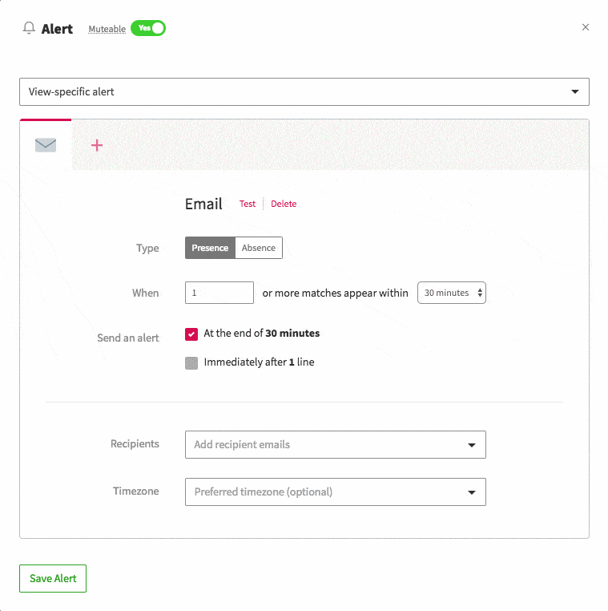Viewport: 608px width, 611px height.
Task: Click the alert bell icon
Action: (29, 28)
